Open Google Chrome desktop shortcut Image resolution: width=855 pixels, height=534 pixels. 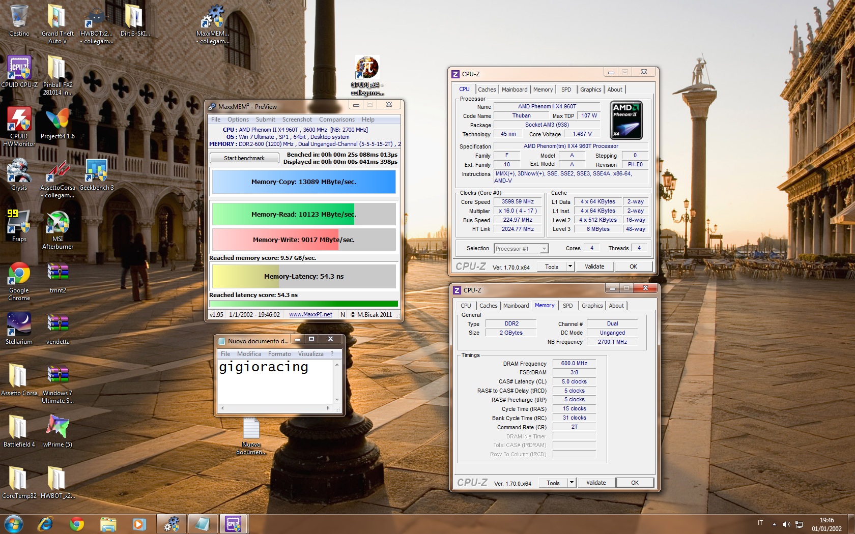(x=19, y=281)
